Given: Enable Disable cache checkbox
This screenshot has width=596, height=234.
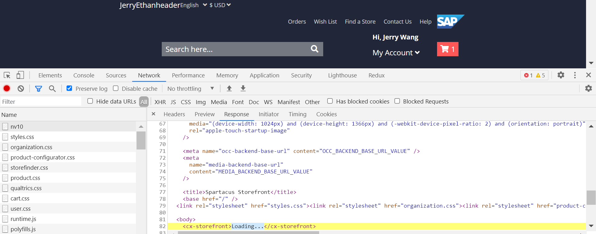Looking at the screenshot, I should (116, 88).
